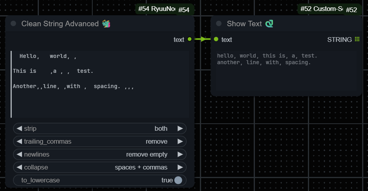Click the #52 Custom-Scripts badge
The image size is (368, 191).
click(x=330, y=9)
